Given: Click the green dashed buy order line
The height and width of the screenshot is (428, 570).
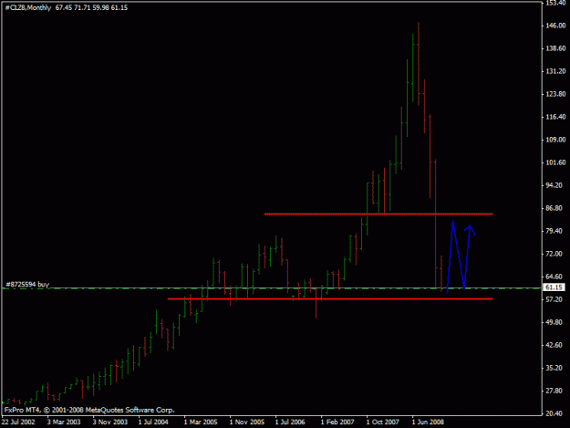Looking at the screenshot, I should 272,288.
